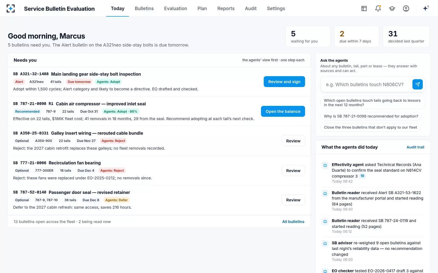Open the user account profile icon
This screenshot has height=273, width=438.
point(406,8)
